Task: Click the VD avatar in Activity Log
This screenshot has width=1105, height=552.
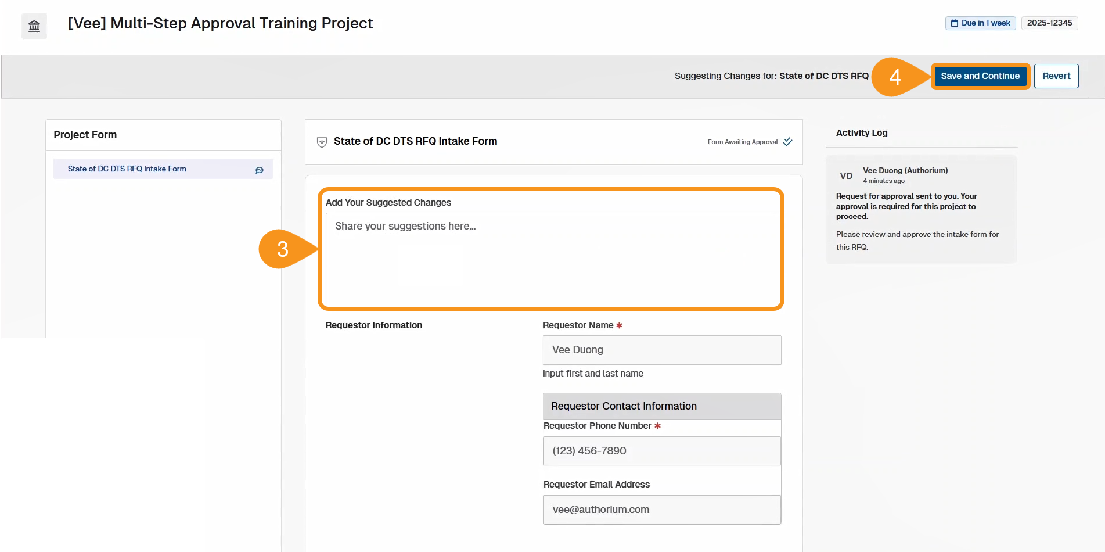Action: (846, 176)
